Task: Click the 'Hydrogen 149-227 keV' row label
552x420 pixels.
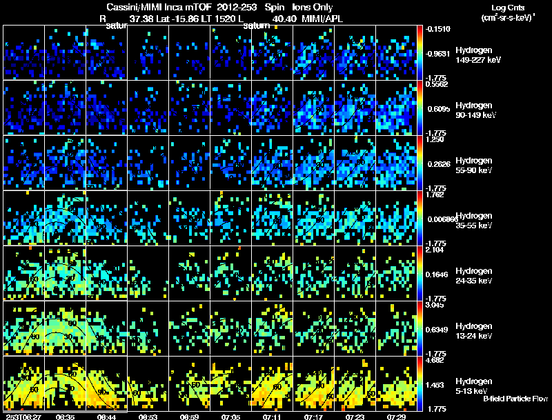Action: click(x=477, y=55)
